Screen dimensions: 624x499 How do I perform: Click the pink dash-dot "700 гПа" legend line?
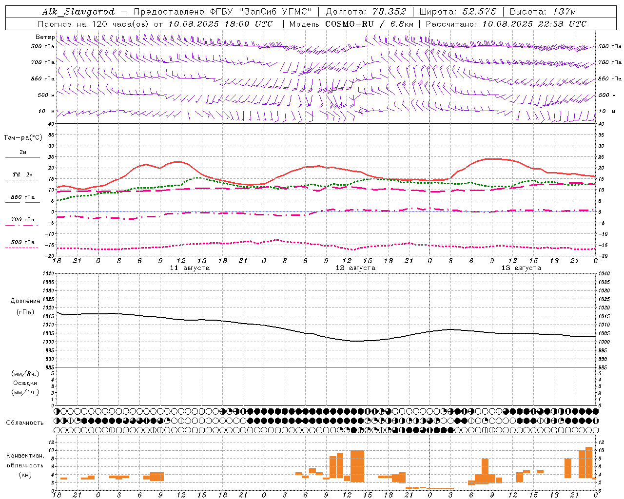click(21, 226)
